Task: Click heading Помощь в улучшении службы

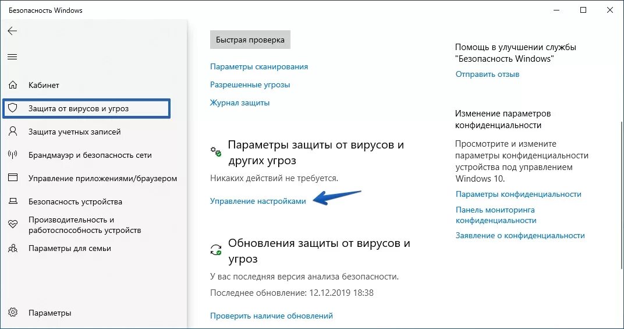Action: (x=516, y=53)
